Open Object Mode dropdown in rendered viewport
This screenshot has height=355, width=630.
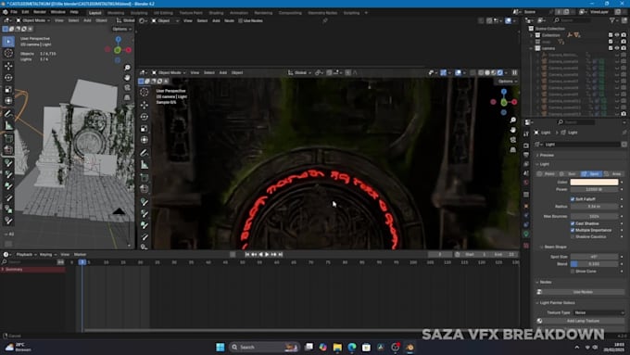169,73
